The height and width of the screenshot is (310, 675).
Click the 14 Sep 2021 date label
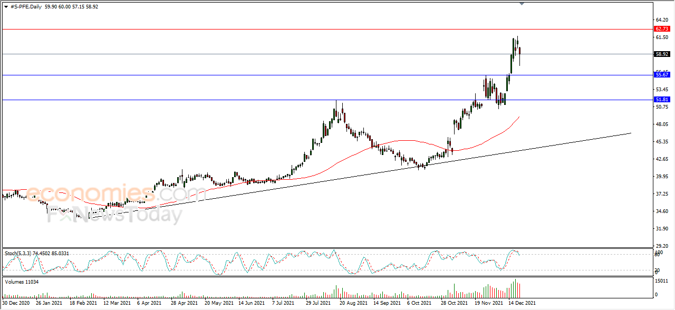387,304
